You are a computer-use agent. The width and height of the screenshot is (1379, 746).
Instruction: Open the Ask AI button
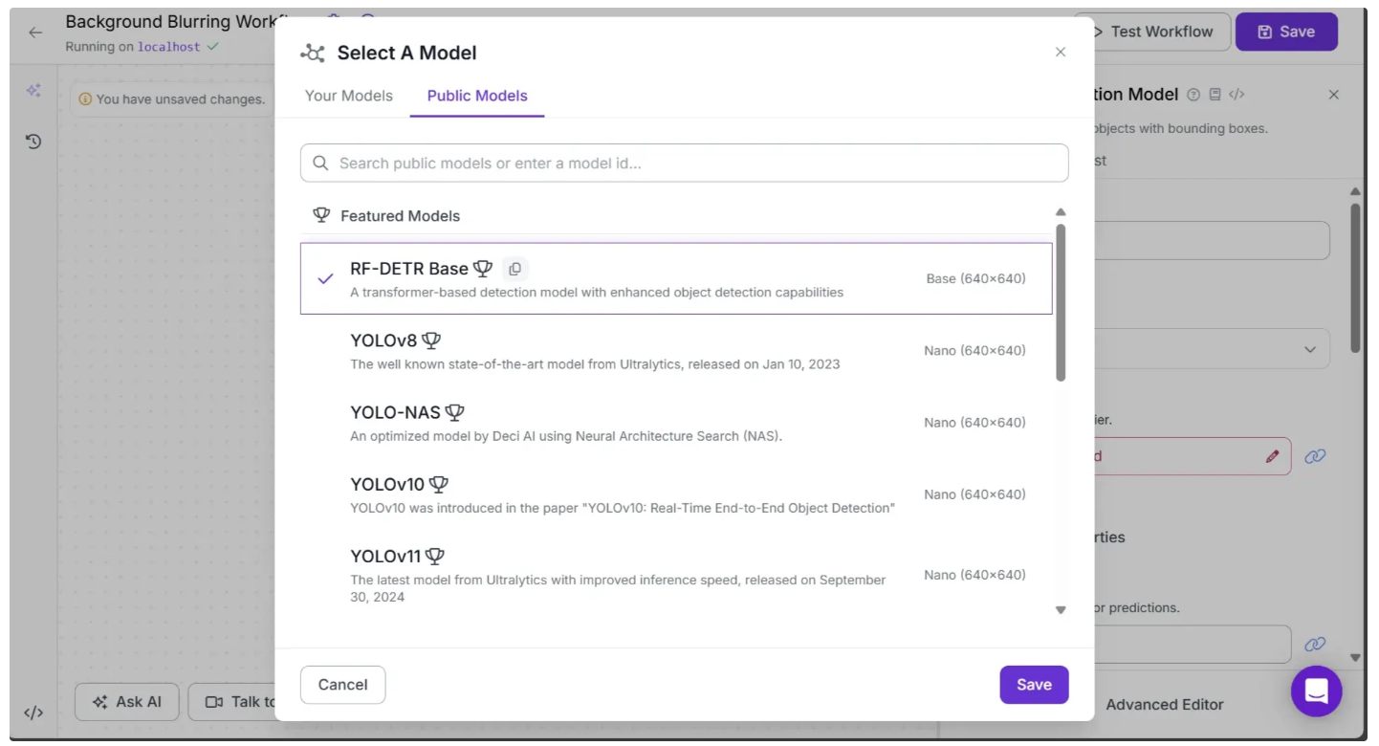pos(127,702)
